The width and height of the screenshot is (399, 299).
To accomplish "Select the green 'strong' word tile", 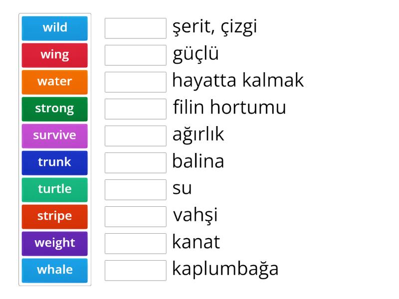I will coord(55,109).
